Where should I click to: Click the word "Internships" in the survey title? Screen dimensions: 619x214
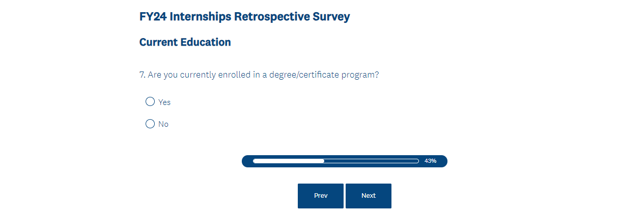(x=200, y=17)
